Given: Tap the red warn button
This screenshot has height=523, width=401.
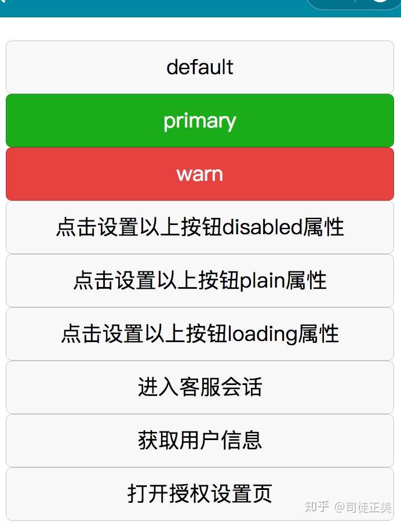Looking at the screenshot, I should click(200, 174).
